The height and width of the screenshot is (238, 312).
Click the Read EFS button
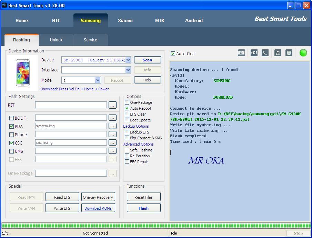tap(62, 197)
